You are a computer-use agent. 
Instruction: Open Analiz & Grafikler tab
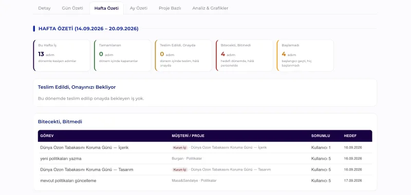pos(210,8)
